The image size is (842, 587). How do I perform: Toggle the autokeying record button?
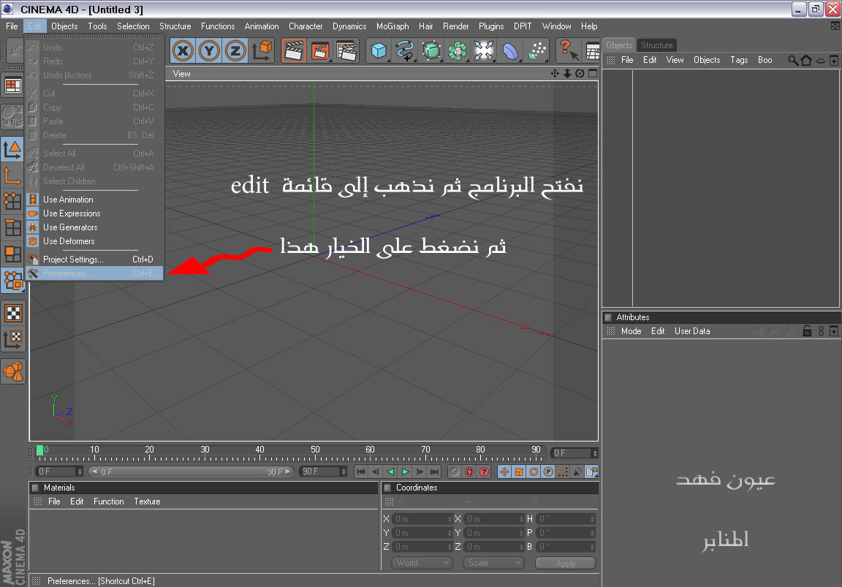[469, 472]
